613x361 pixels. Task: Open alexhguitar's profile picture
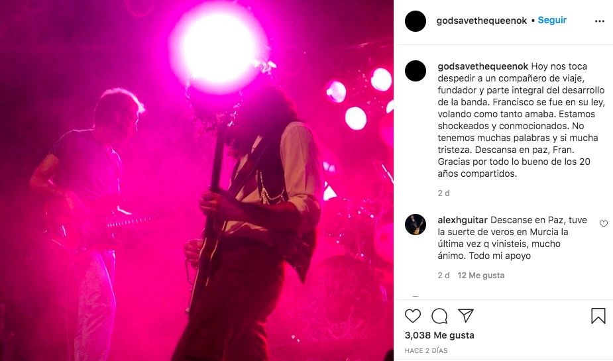(415, 225)
